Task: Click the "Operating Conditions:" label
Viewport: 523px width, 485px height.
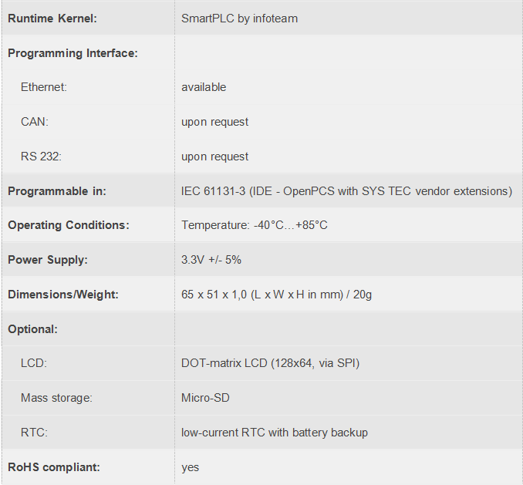Action: coord(69,225)
